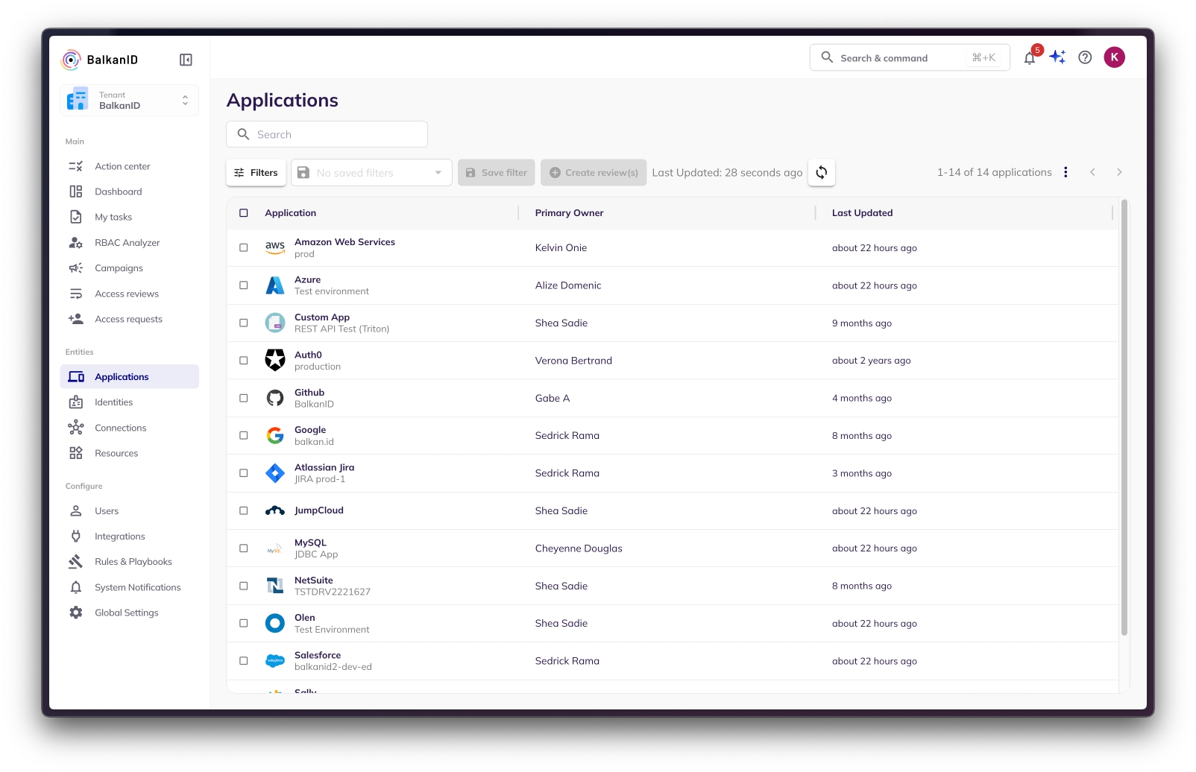The height and width of the screenshot is (772, 1196).
Task: Click the Salesforce logo icon
Action: (275, 661)
